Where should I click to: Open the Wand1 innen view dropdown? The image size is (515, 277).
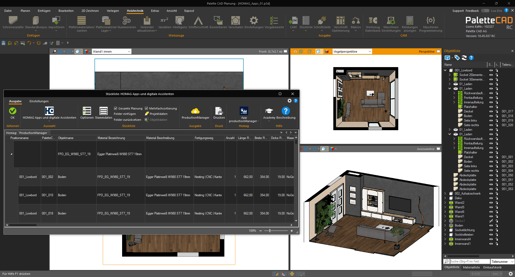[129, 52]
